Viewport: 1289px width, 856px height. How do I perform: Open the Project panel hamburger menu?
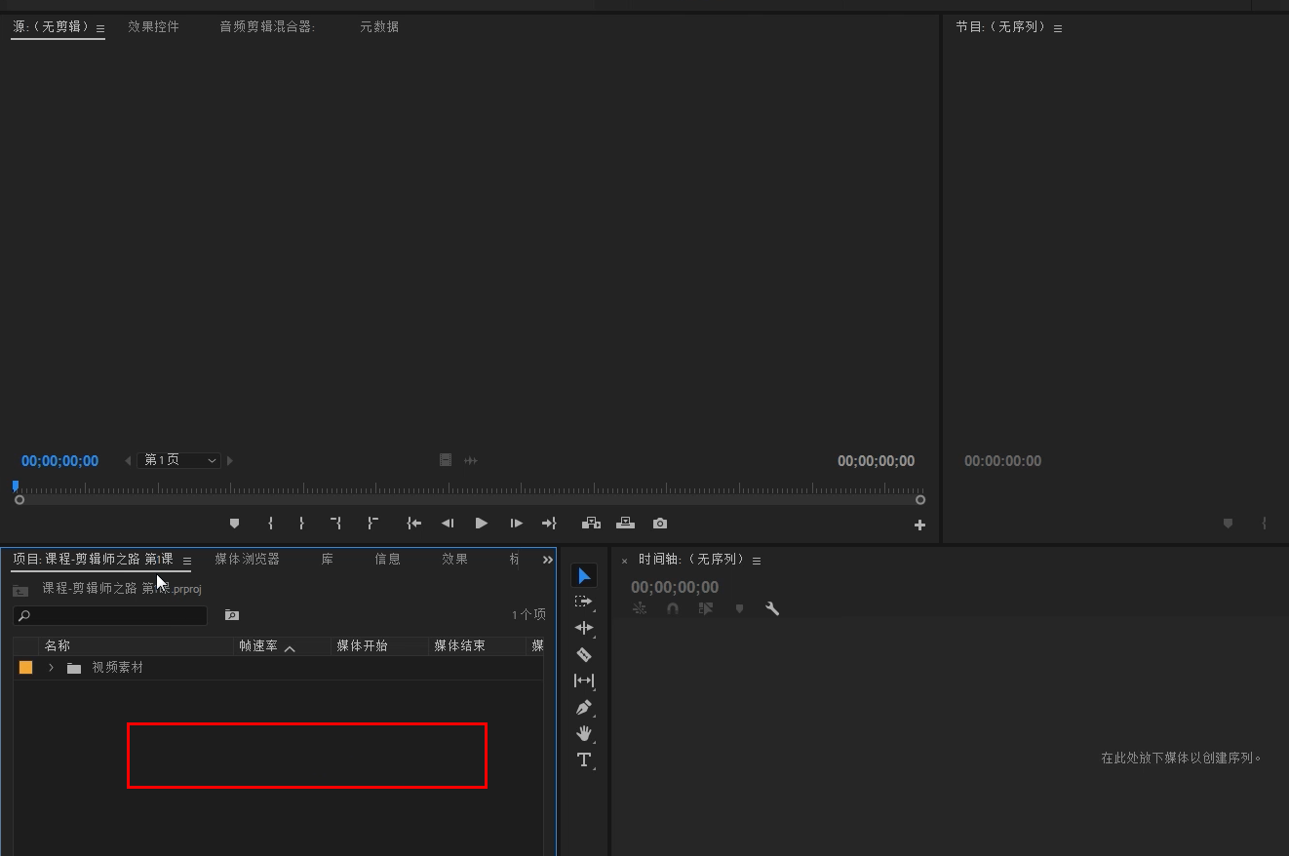pyautogui.click(x=187, y=561)
